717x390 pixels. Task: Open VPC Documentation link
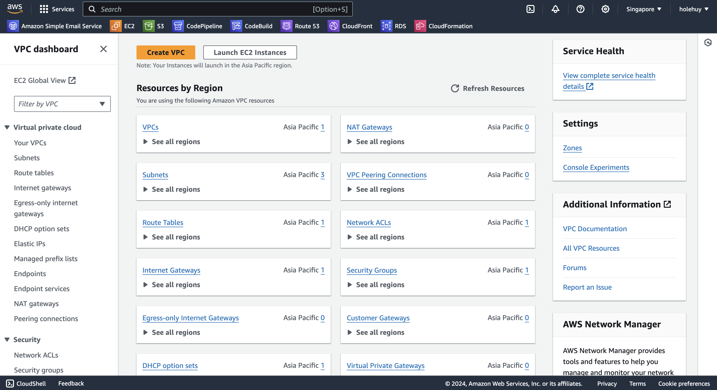point(595,229)
